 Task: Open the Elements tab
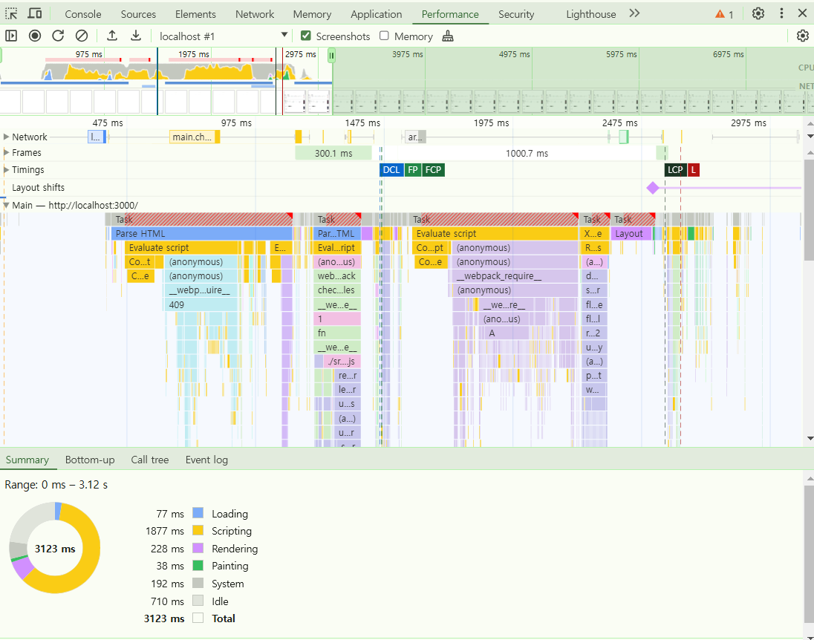pyautogui.click(x=195, y=14)
